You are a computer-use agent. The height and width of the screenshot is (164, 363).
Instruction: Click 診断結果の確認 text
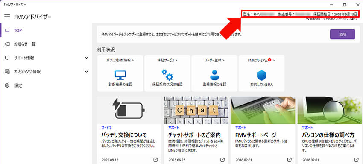(120, 85)
